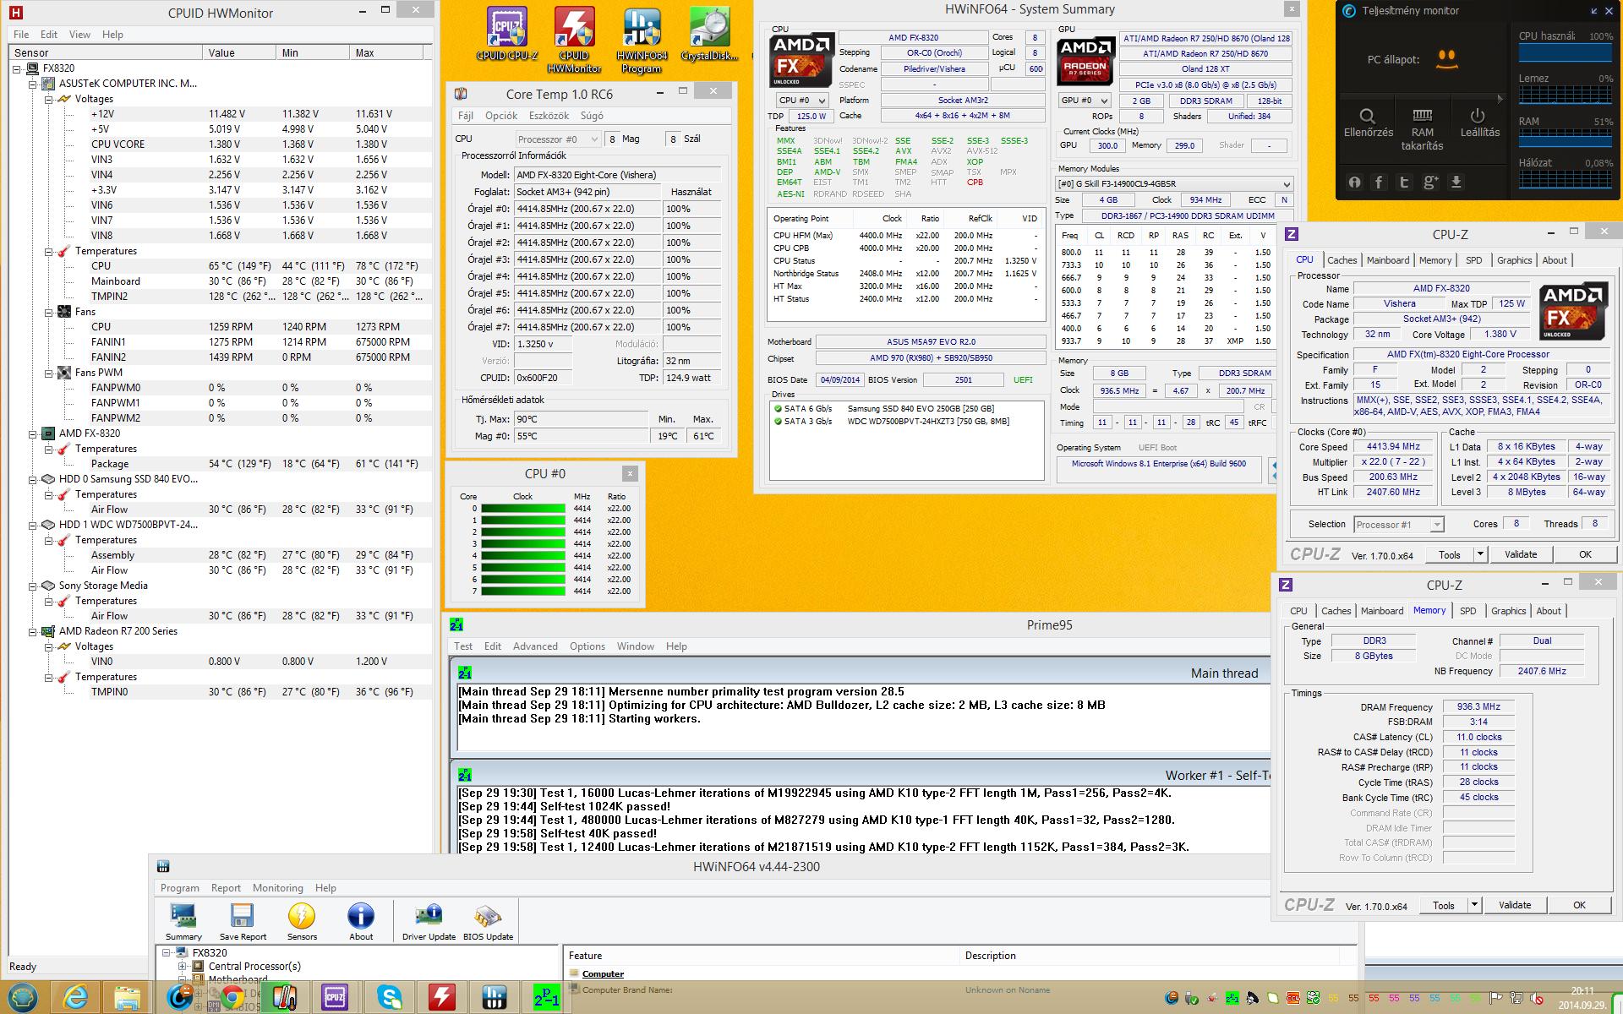
Task: Open the CPUID HWMonitor desktop shortcut
Action: [x=574, y=39]
